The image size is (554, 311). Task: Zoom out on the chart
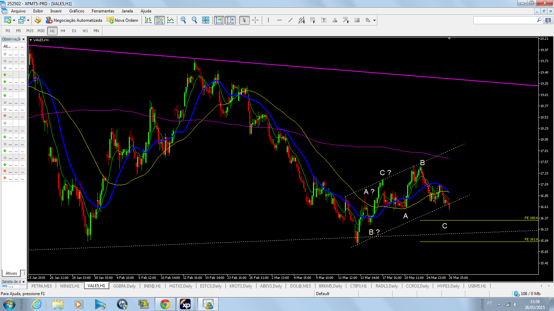tap(195, 20)
